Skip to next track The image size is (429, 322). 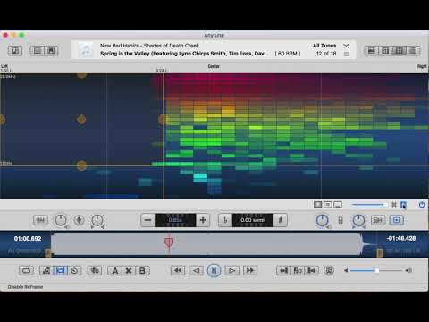[x=250, y=271]
